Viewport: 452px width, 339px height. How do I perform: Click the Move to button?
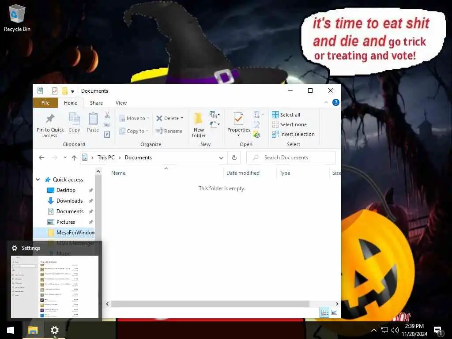pos(134,118)
